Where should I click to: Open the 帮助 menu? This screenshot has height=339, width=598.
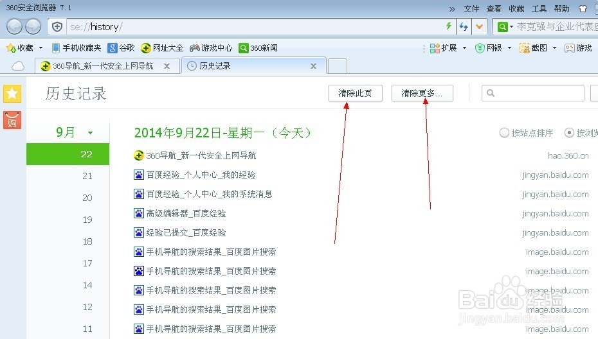point(562,8)
